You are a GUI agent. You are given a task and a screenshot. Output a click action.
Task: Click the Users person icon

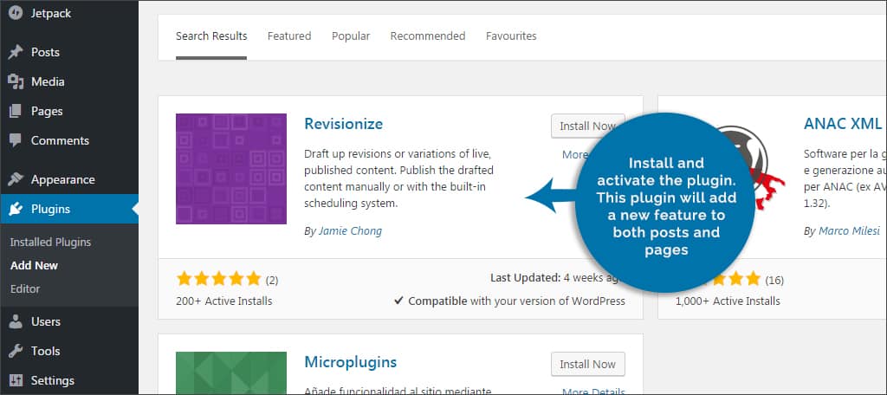(16, 321)
